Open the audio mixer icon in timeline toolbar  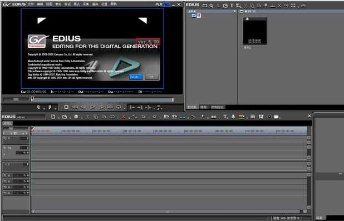261,117
